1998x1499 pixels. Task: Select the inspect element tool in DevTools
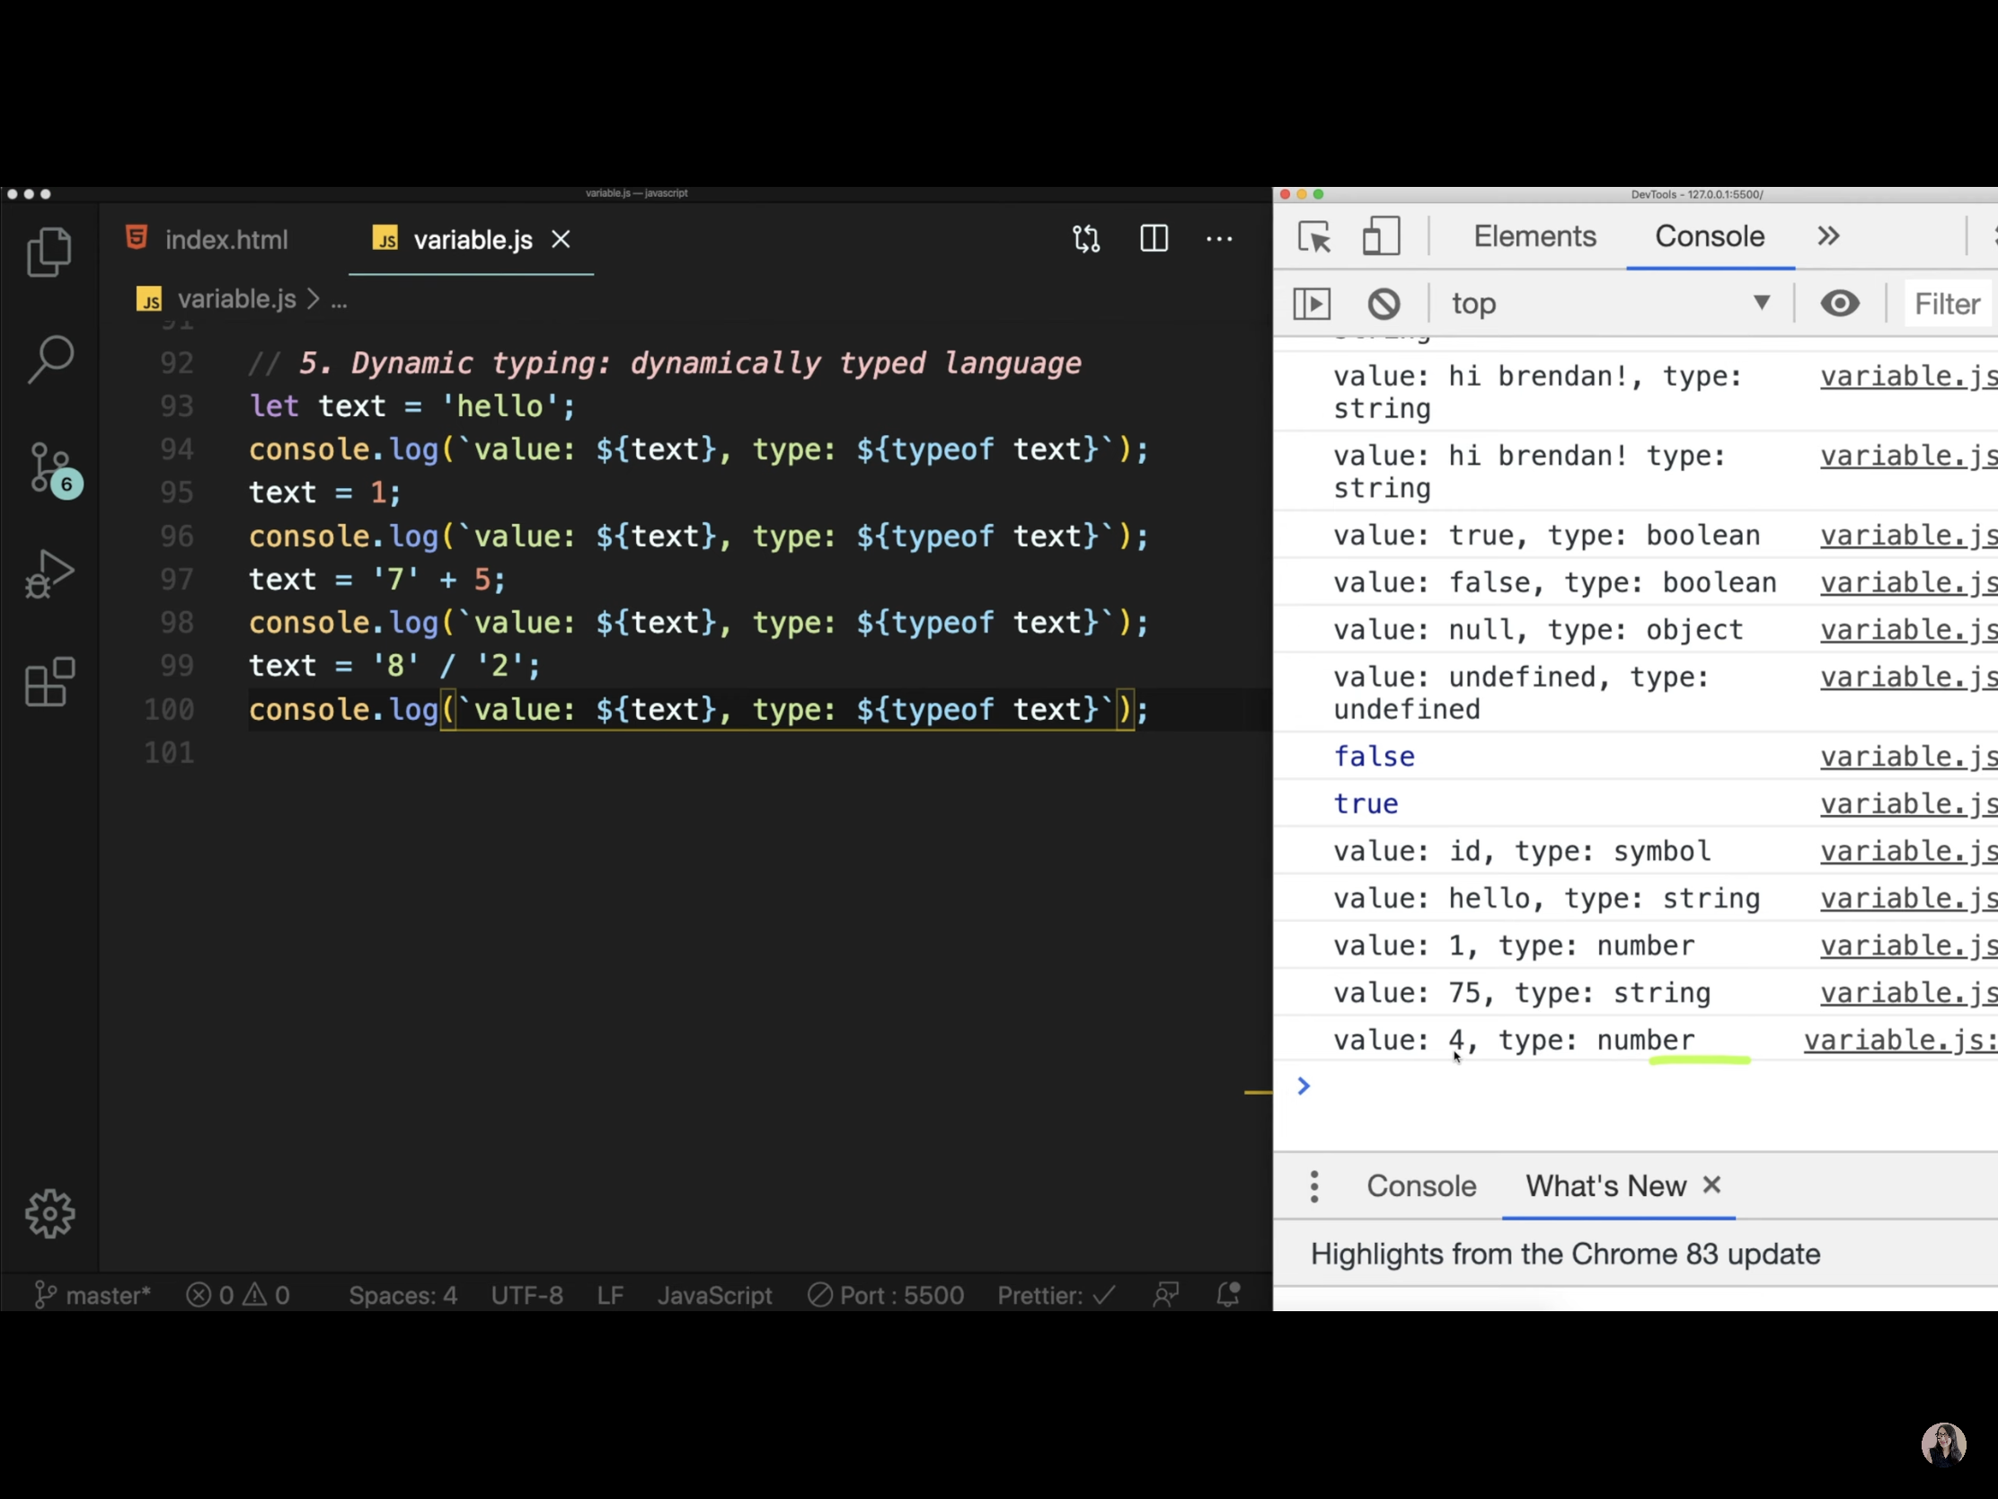click(x=1313, y=236)
